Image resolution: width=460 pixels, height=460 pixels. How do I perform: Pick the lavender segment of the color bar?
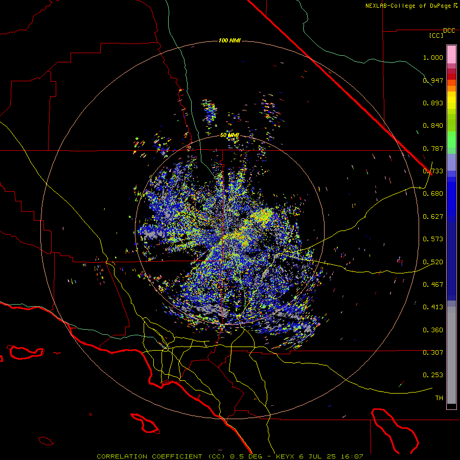tap(451, 162)
